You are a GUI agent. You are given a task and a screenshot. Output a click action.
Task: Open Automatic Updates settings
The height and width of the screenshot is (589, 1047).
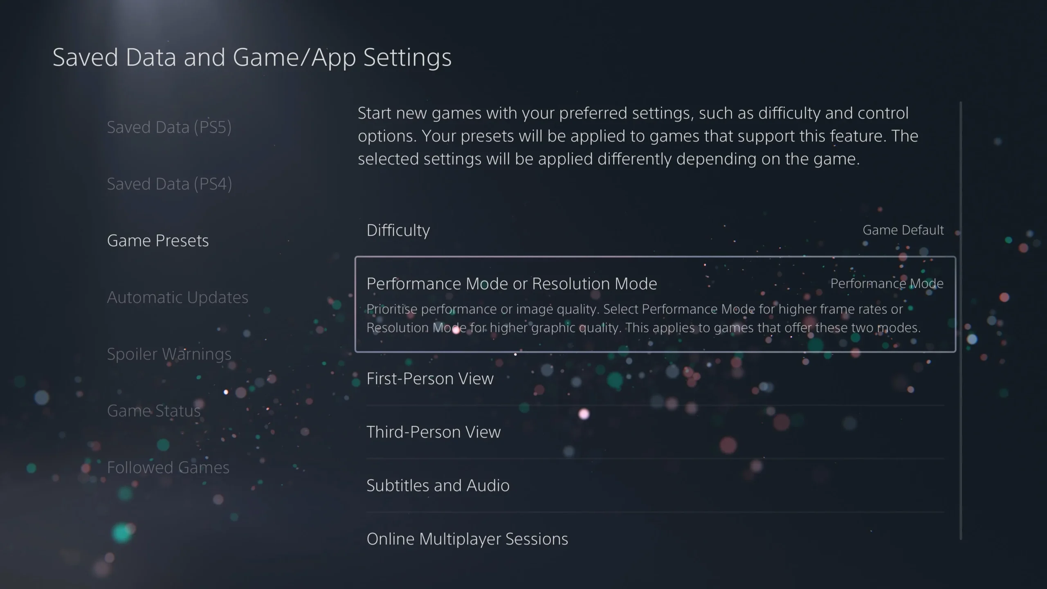coord(177,296)
